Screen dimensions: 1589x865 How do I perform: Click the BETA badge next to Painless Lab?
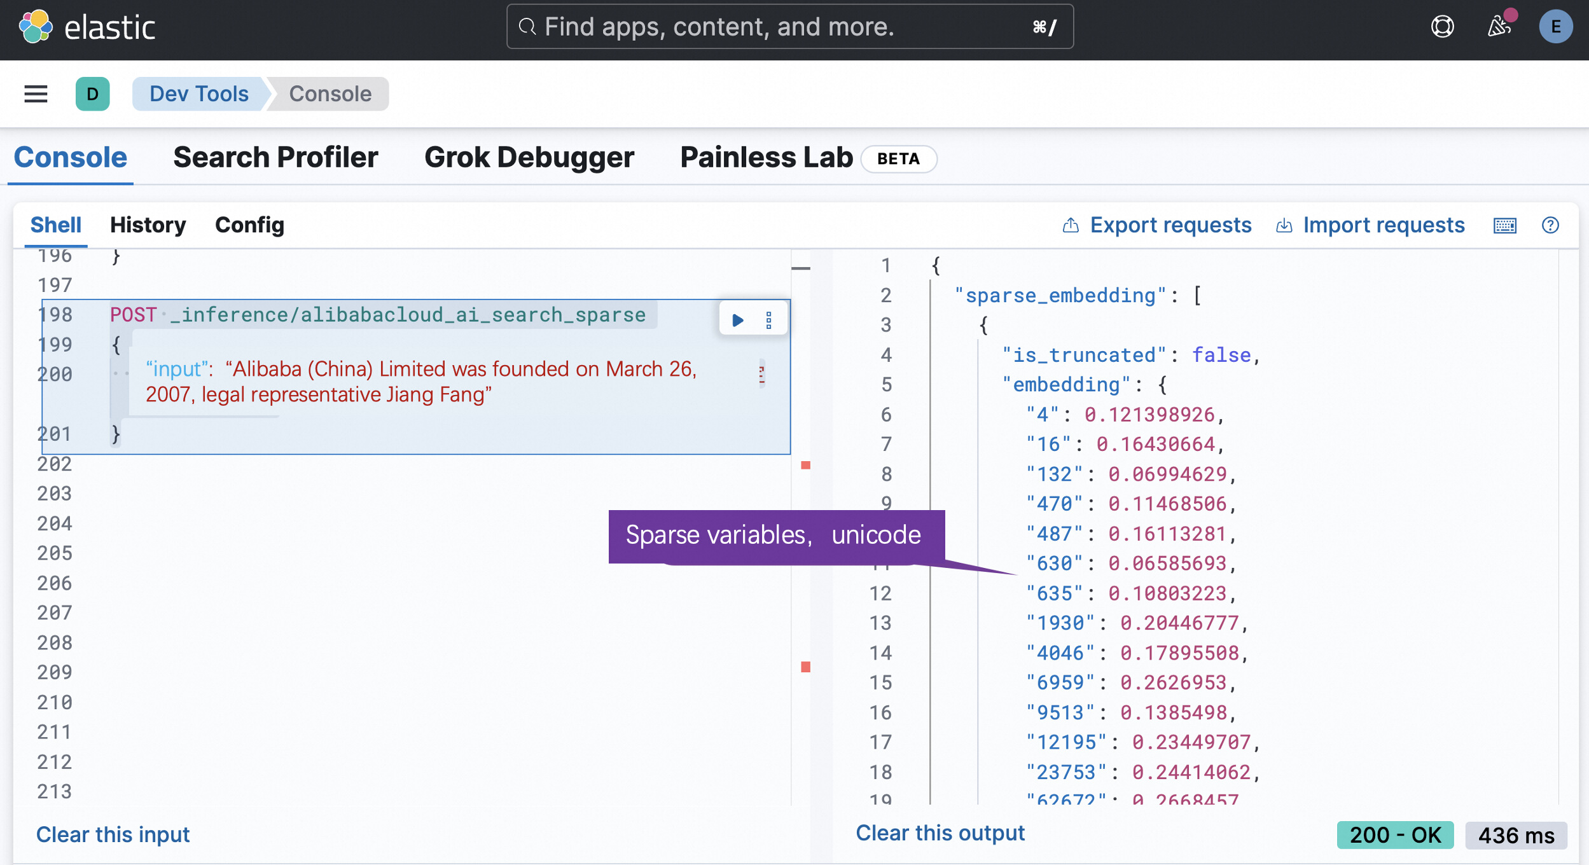point(898,159)
